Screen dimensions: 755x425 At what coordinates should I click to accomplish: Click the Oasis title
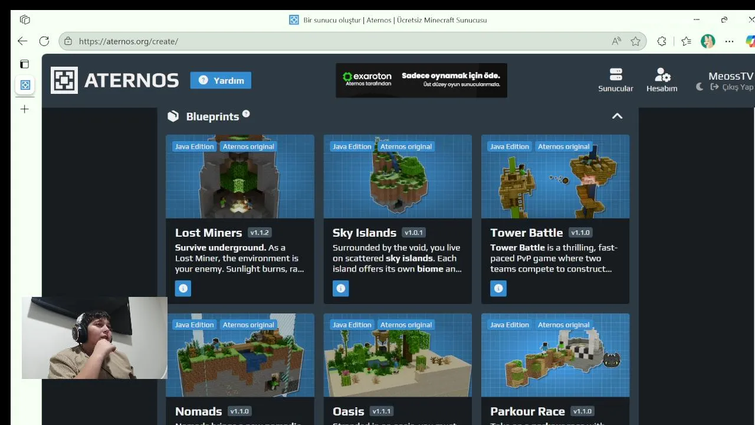point(348,411)
